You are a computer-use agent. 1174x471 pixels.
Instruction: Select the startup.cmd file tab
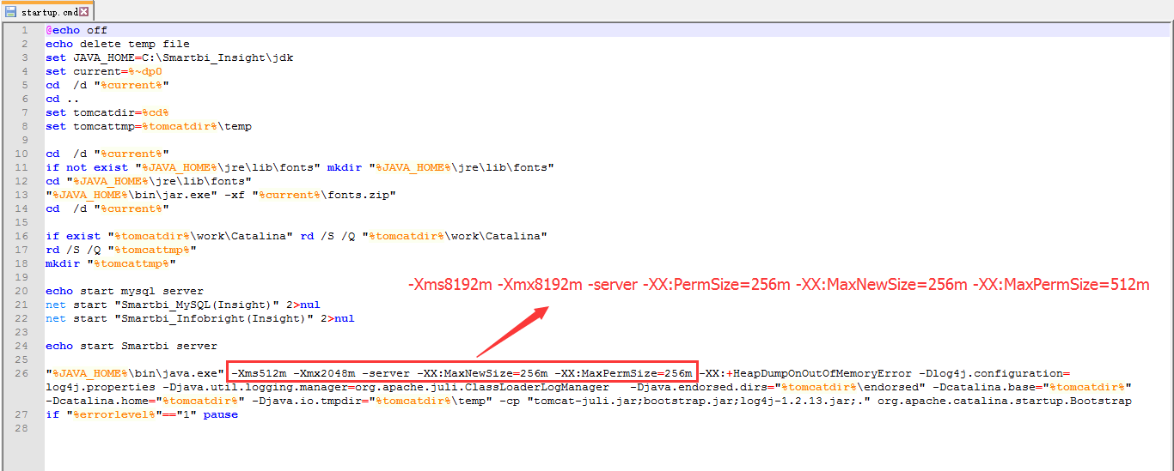click(47, 11)
